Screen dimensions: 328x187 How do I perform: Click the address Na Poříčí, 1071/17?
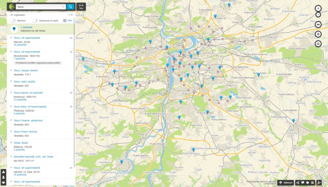24,161
